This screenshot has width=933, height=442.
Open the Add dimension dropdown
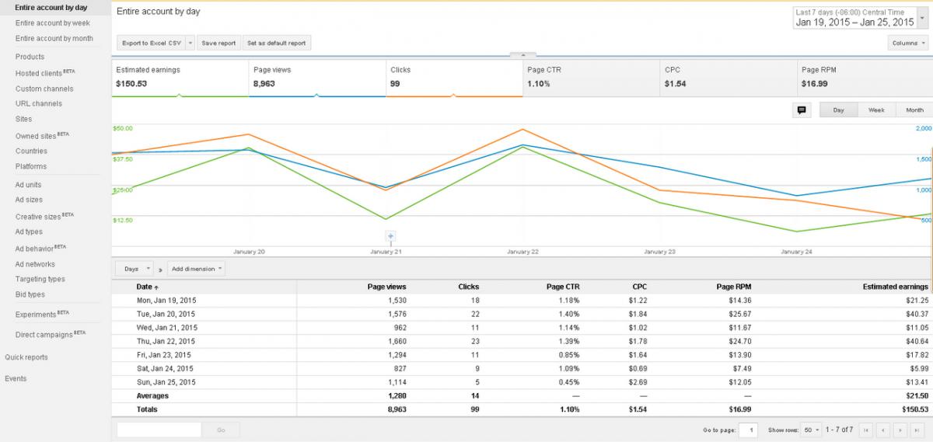pos(197,269)
